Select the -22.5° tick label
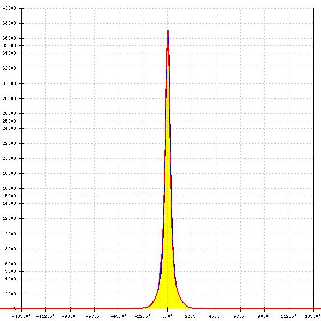Screen dimensions: 321x321 click(142, 316)
